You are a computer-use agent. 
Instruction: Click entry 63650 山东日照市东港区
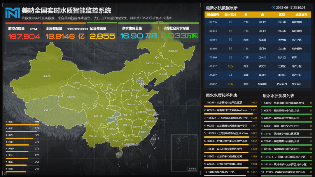coord(230,165)
